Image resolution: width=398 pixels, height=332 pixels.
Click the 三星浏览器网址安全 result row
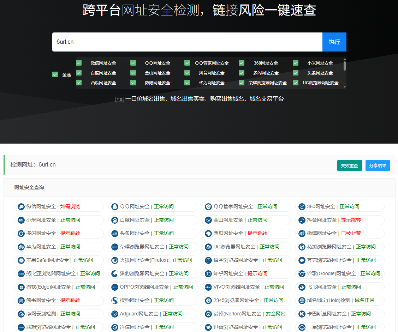340,327
